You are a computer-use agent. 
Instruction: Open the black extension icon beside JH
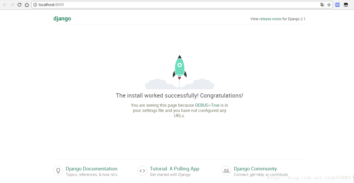click(346, 5)
